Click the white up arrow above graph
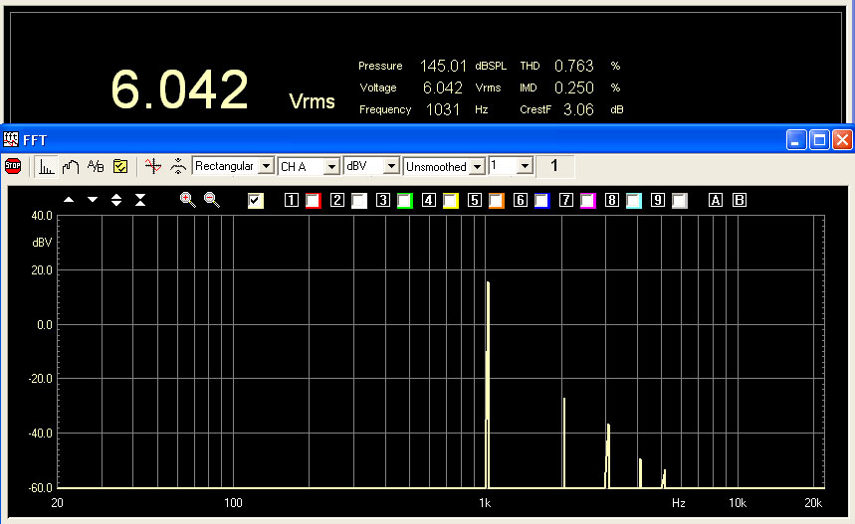Image resolution: width=855 pixels, height=524 pixels. 69,200
